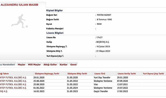Click the Kişisel Bilgiler section heading
Image resolution: width=166 pixels, height=98 pixels.
pos(55,10)
